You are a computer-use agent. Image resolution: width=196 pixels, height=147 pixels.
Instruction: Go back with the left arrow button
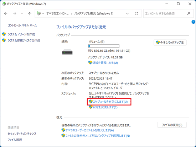[x=6, y=13]
